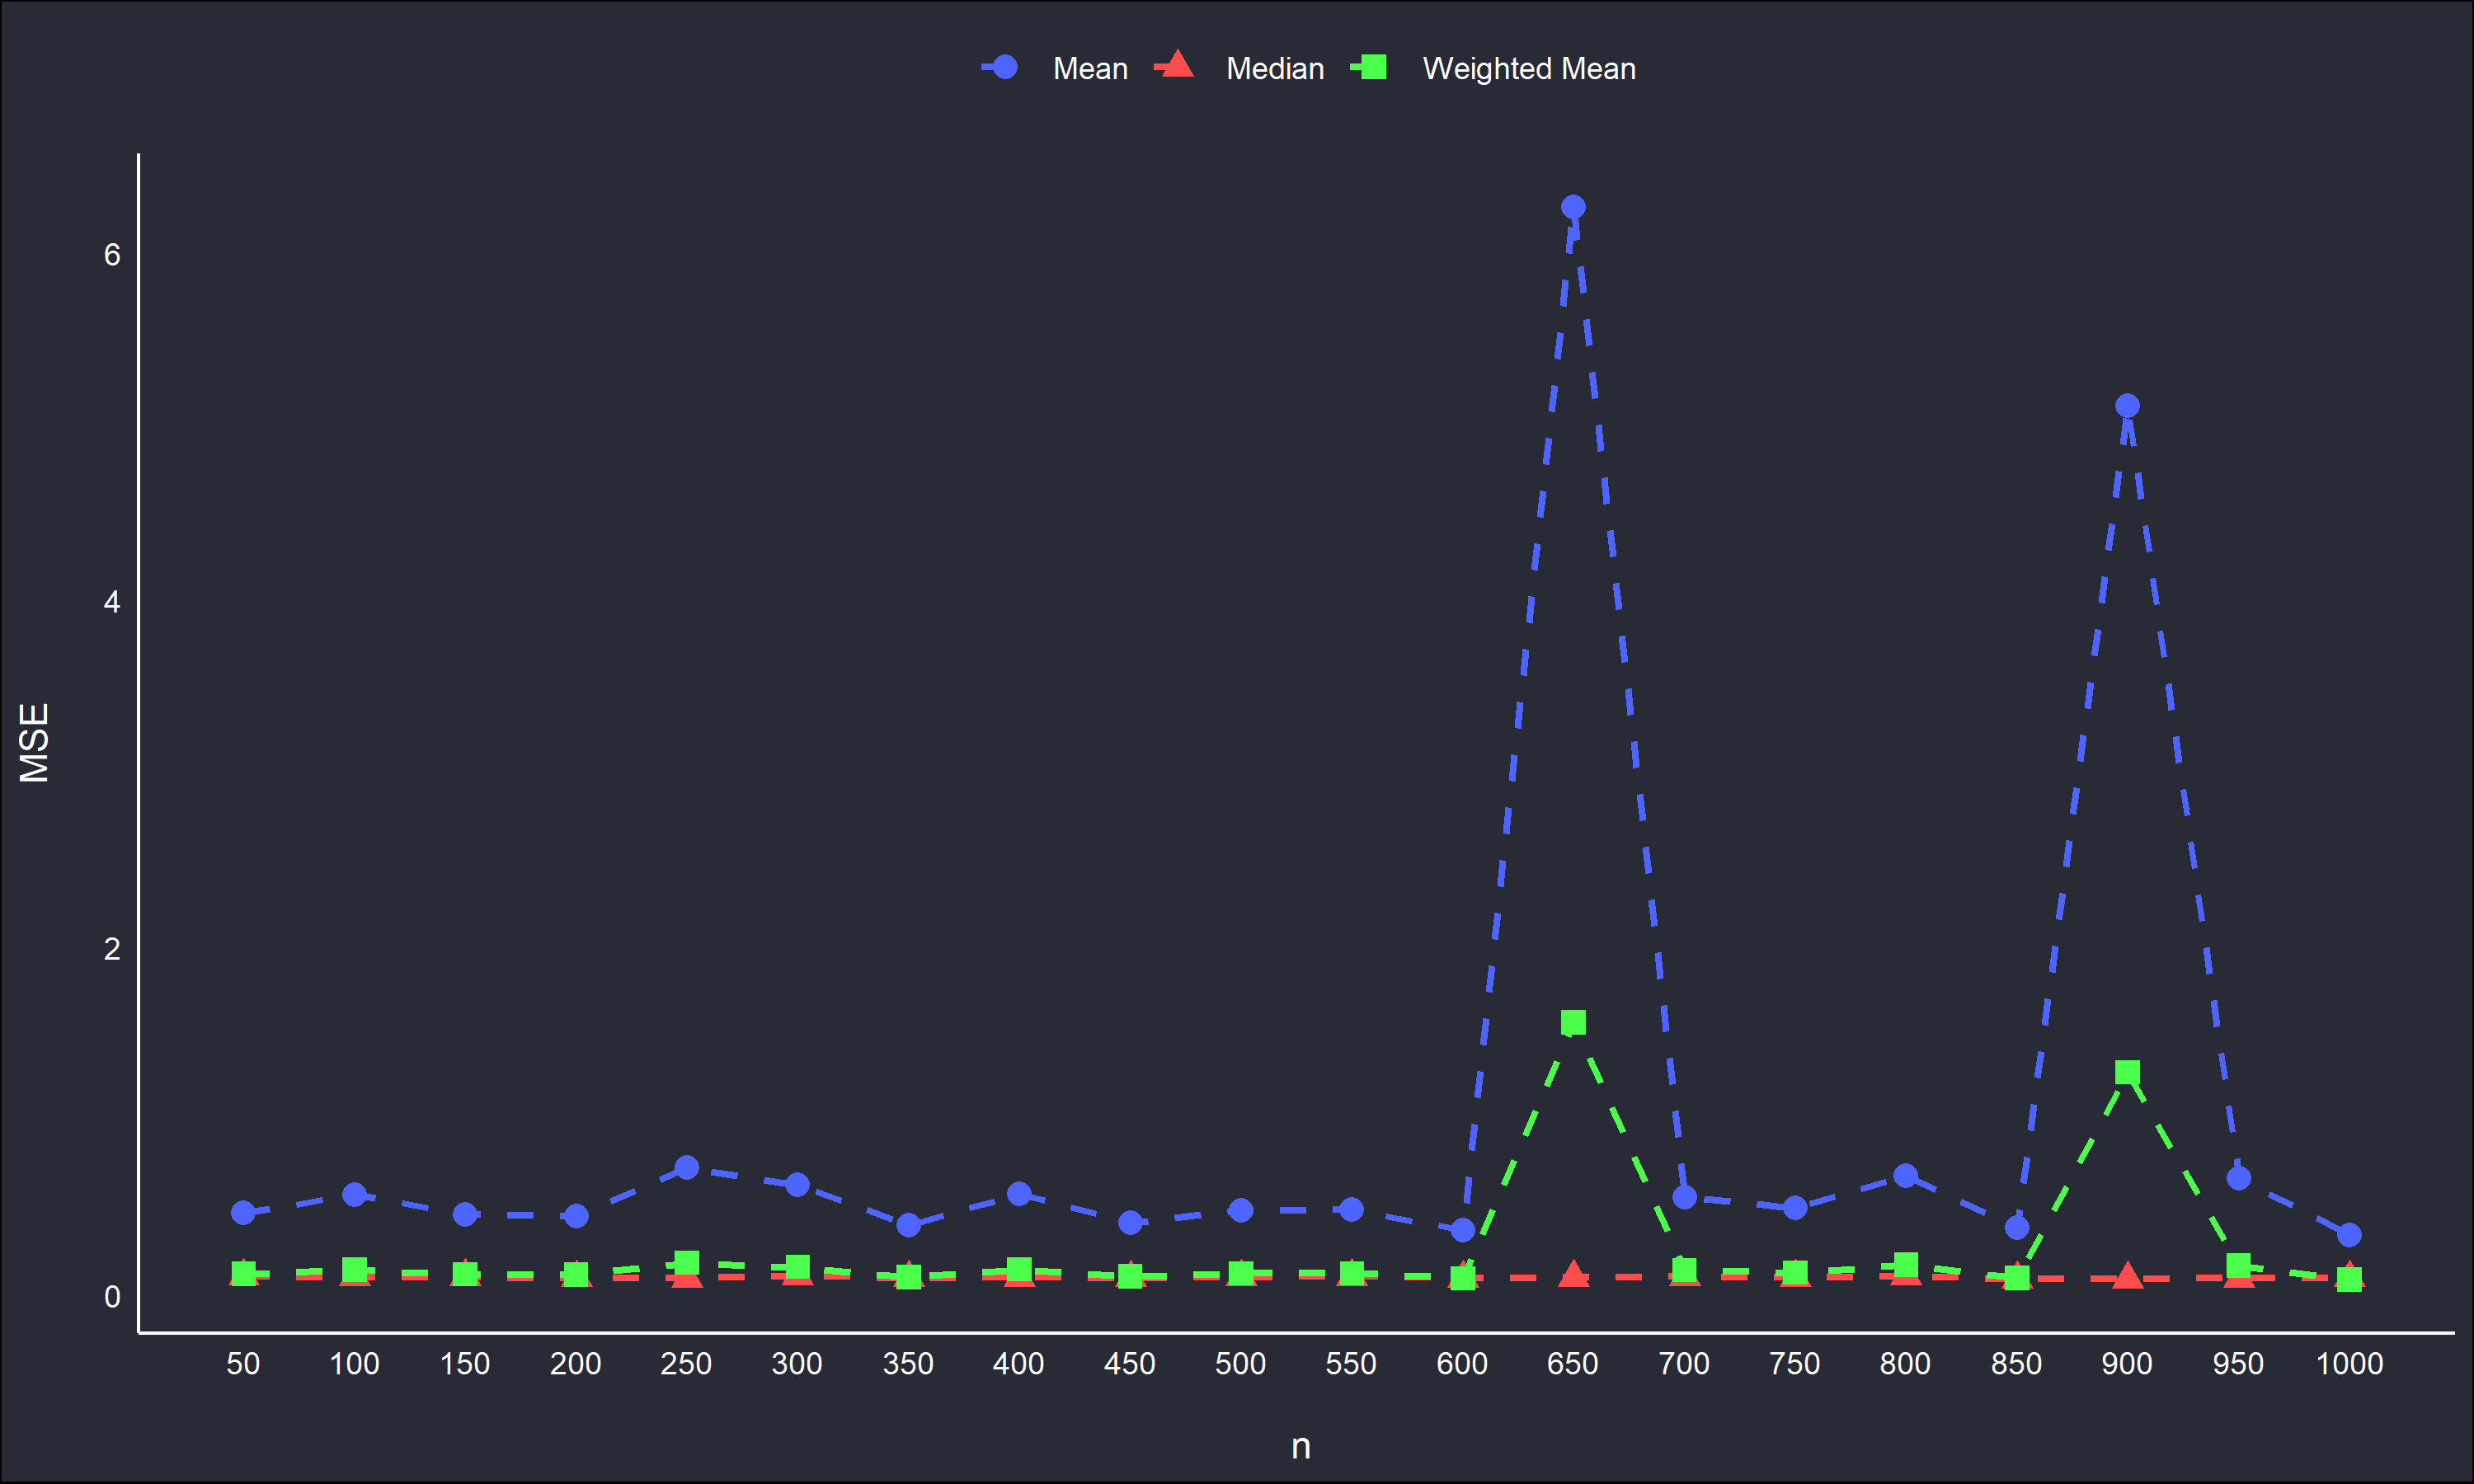
Task: Click x-axis tick label '850'
Action: tap(2017, 1364)
